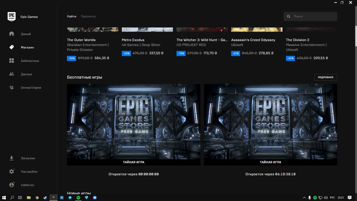Image resolution: width=357 pixels, height=201 pixels.
Task: Click the Celebrutu username label
Action: (x=28, y=185)
